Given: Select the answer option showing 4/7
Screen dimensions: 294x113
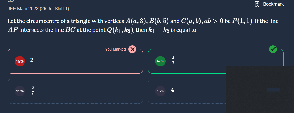Looking at the screenshot, I should pyautogui.click(x=216, y=61).
